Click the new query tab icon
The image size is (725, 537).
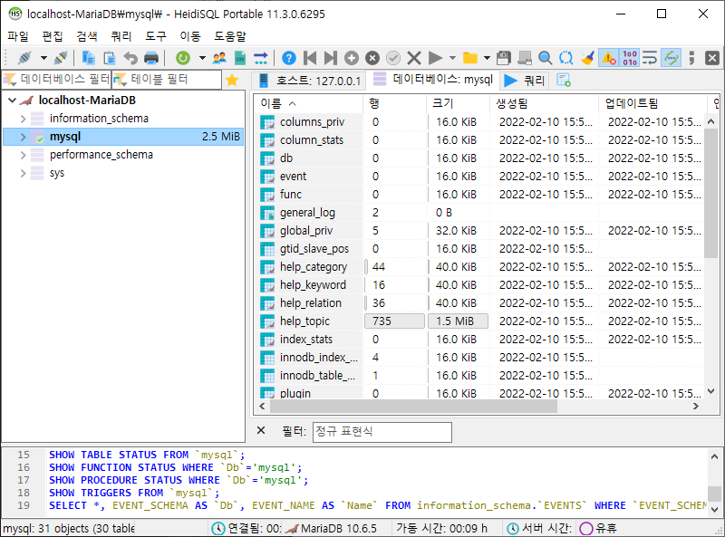(563, 80)
